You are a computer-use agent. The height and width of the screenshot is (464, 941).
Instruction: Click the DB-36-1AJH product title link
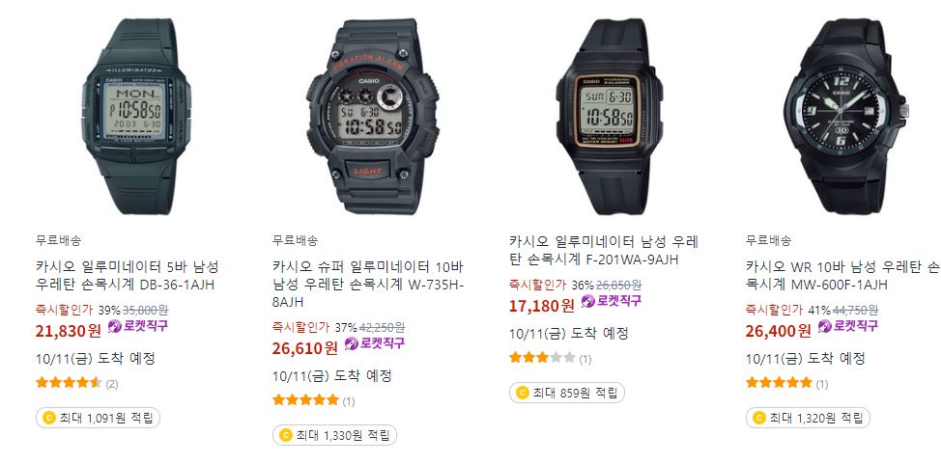[128, 275]
